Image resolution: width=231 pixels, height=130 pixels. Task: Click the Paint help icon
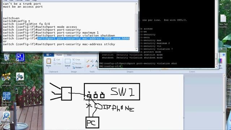click(224, 55)
